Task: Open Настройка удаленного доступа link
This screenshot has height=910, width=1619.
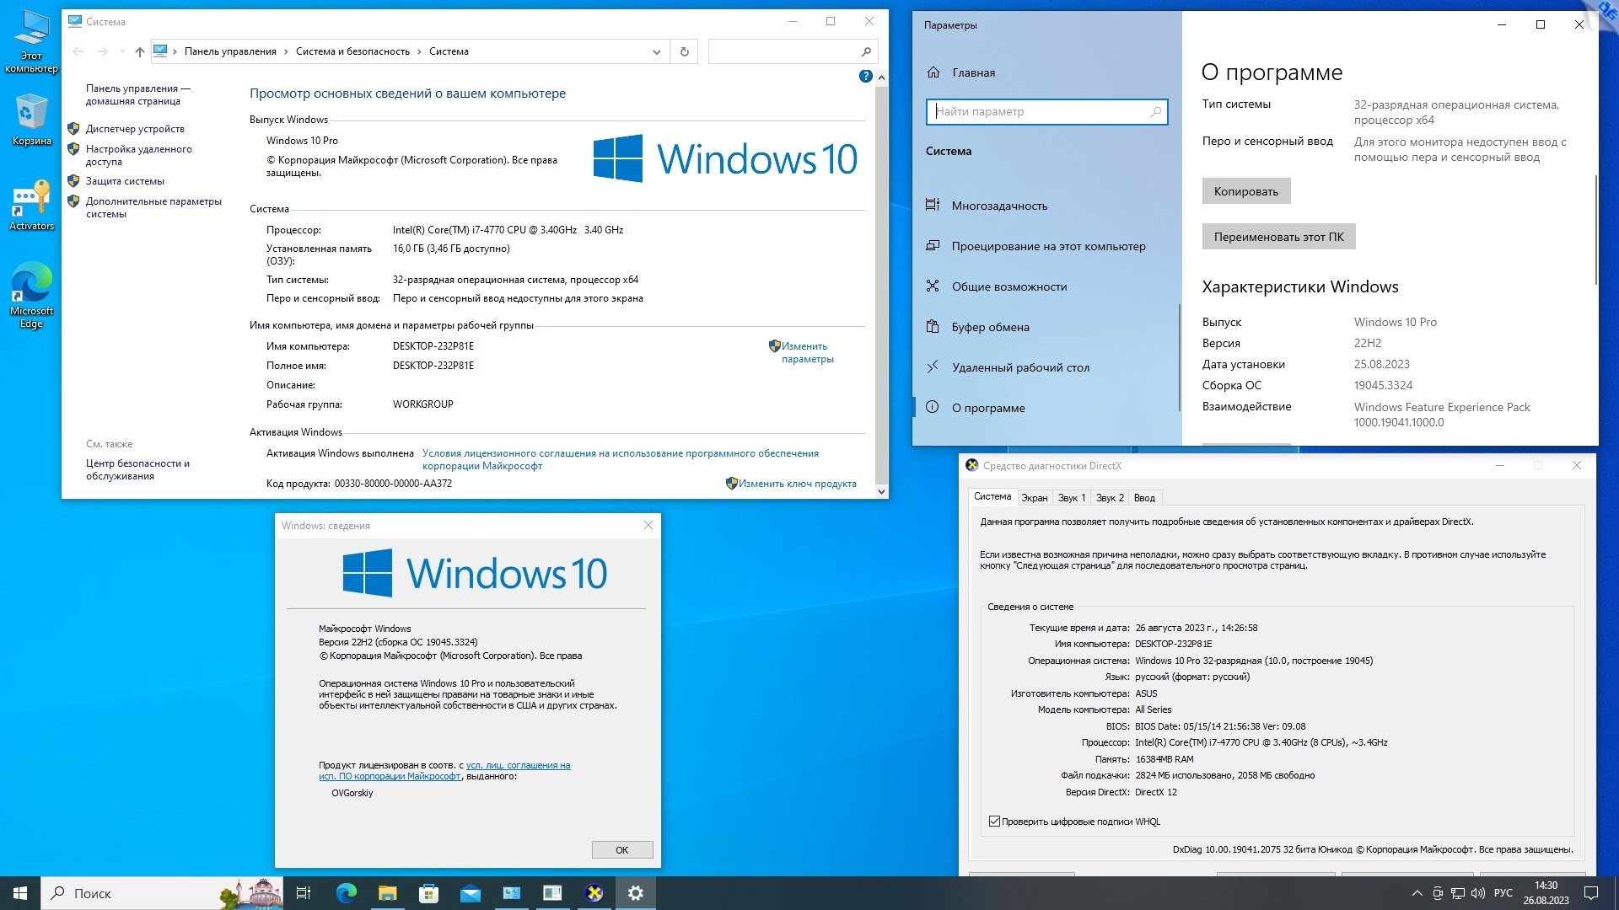Action: coord(139,155)
